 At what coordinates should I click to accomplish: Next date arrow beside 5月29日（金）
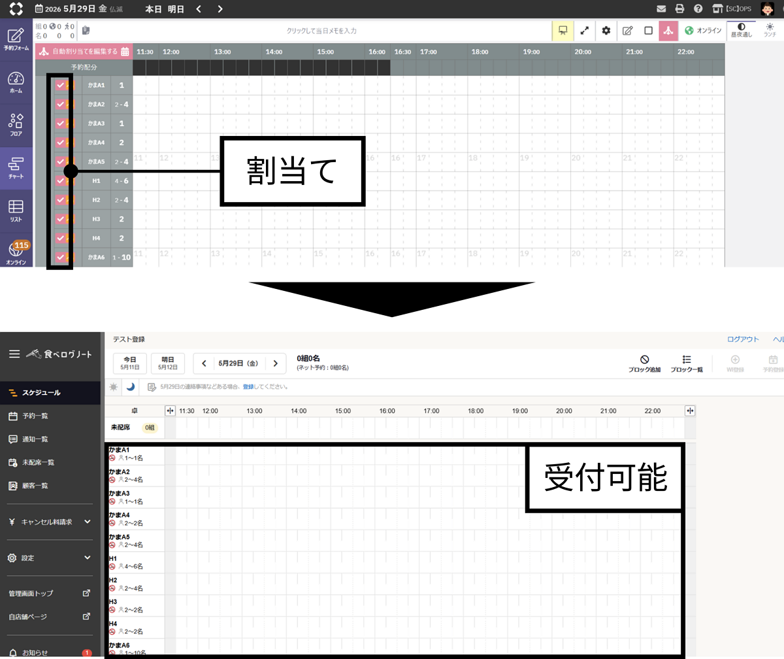point(276,363)
